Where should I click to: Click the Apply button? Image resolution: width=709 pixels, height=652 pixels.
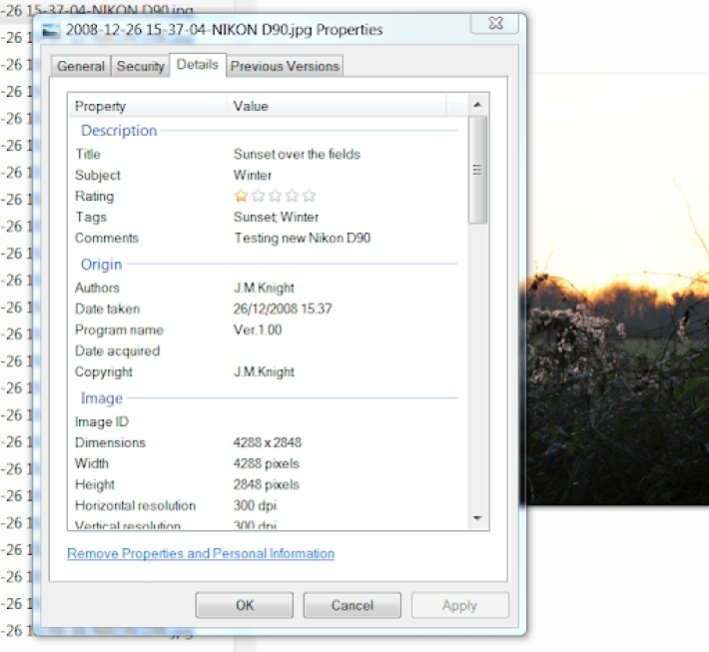pyautogui.click(x=460, y=605)
